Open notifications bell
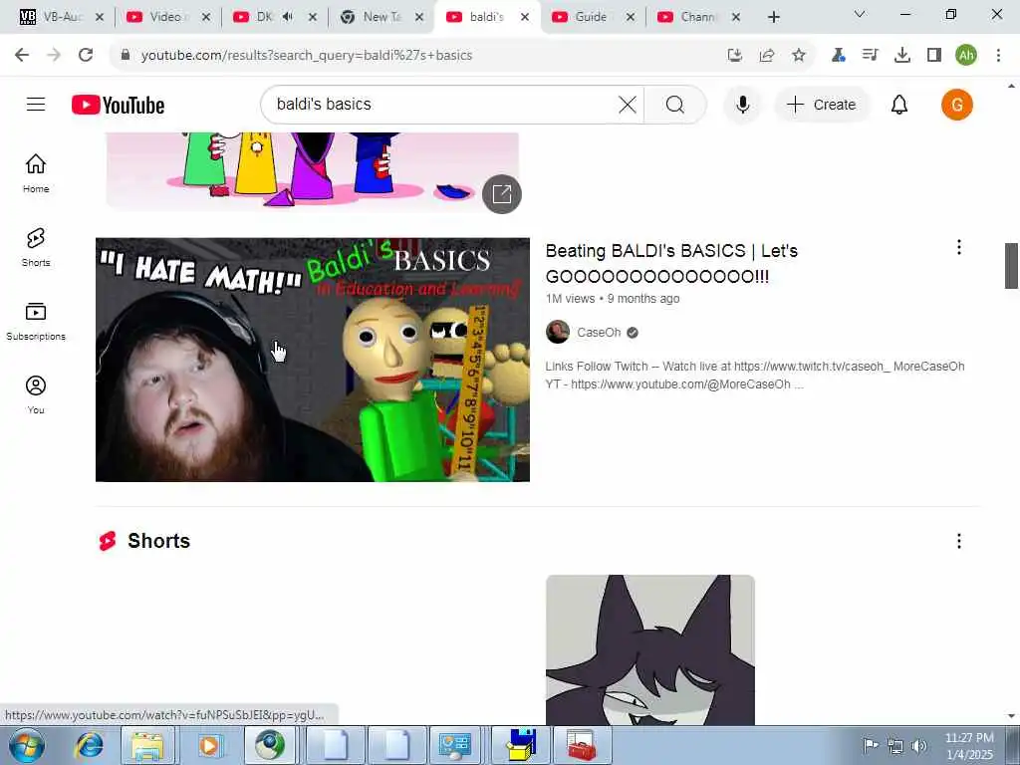Image resolution: width=1020 pixels, height=765 pixels. click(x=899, y=104)
